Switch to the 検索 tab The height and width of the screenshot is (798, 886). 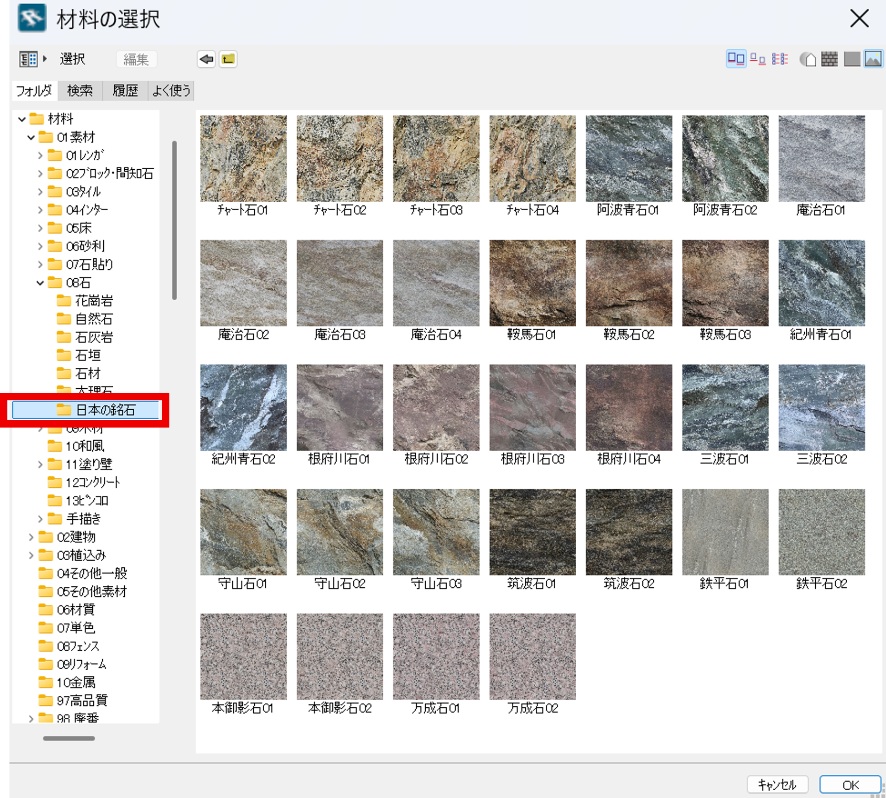pyautogui.click(x=80, y=91)
